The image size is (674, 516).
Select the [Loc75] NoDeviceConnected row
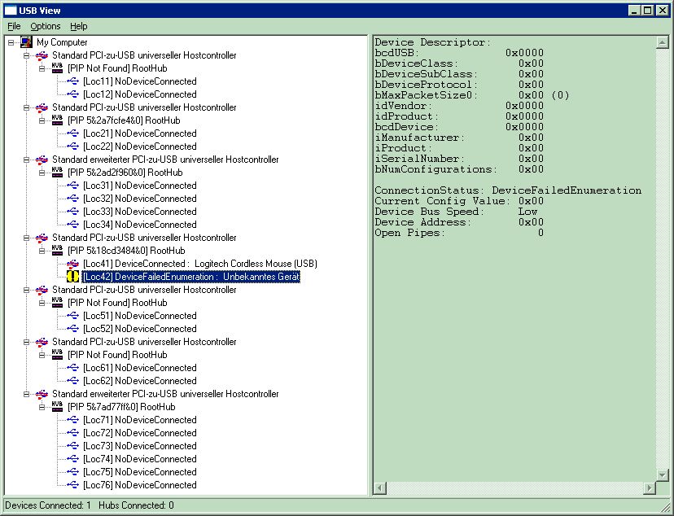[x=140, y=472]
